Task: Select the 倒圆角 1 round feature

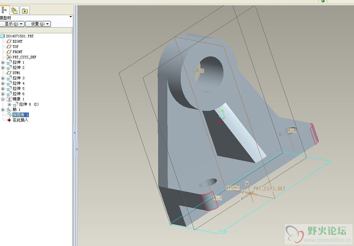Action: coord(20,115)
